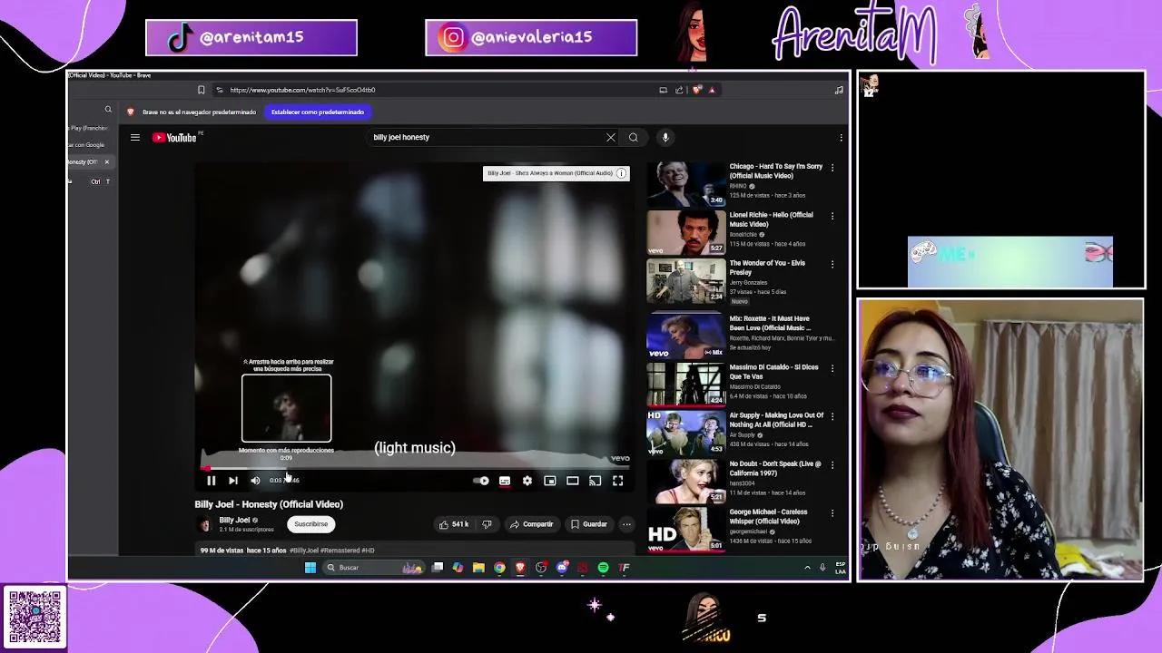
Task: Click the YouTube search box
Action: [x=486, y=137]
